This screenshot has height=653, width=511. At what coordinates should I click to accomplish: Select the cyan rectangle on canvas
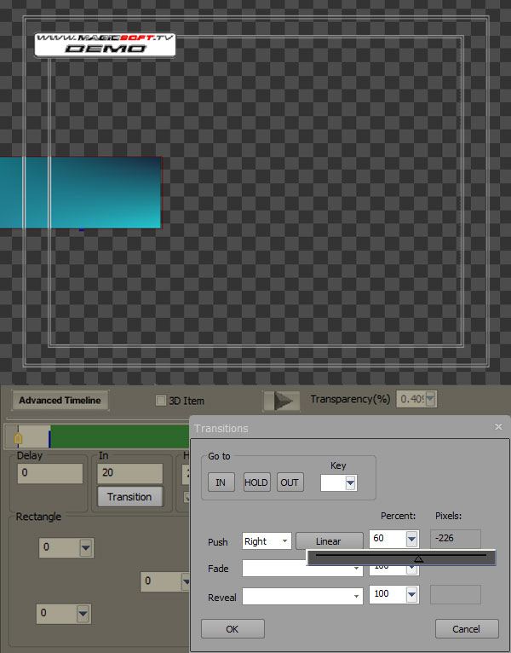tap(81, 193)
